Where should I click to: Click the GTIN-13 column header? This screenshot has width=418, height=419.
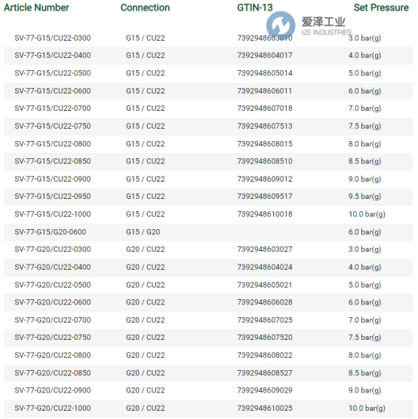click(x=254, y=8)
